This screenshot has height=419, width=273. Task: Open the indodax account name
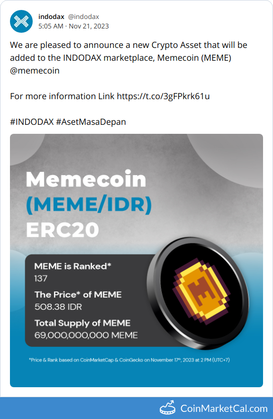(x=51, y=17)
